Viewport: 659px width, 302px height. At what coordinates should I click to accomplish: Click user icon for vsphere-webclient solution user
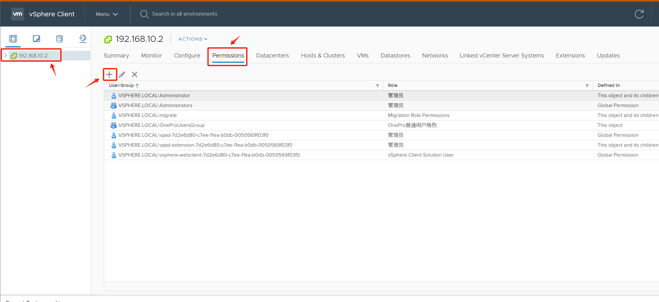pos(113,155)
